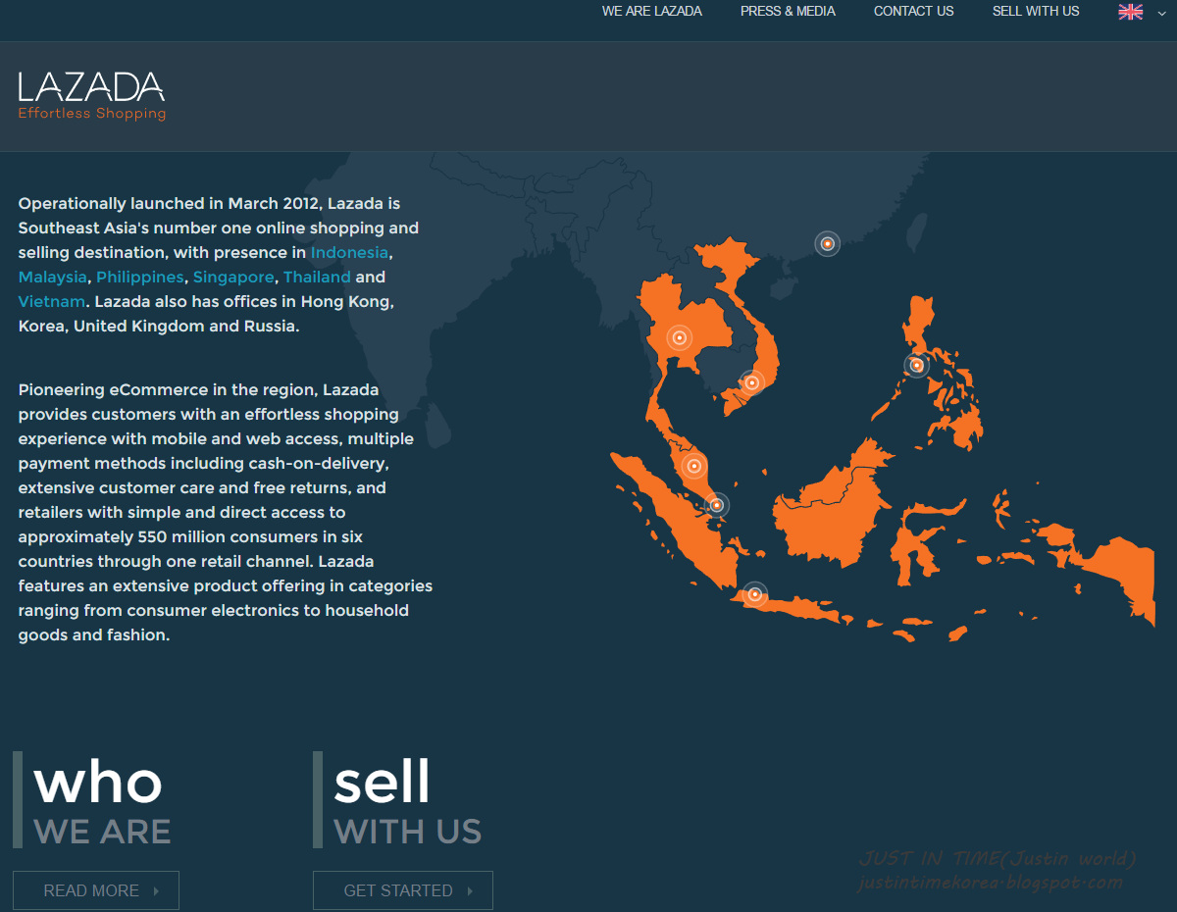
Task: Follow the Vietnam link
Action: coord(52,302)
